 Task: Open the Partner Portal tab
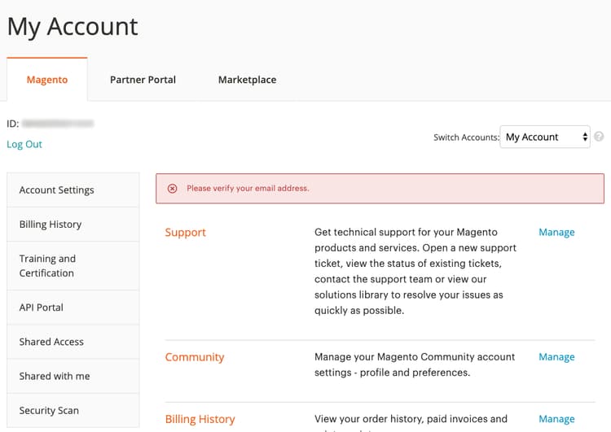coord(143,80)
